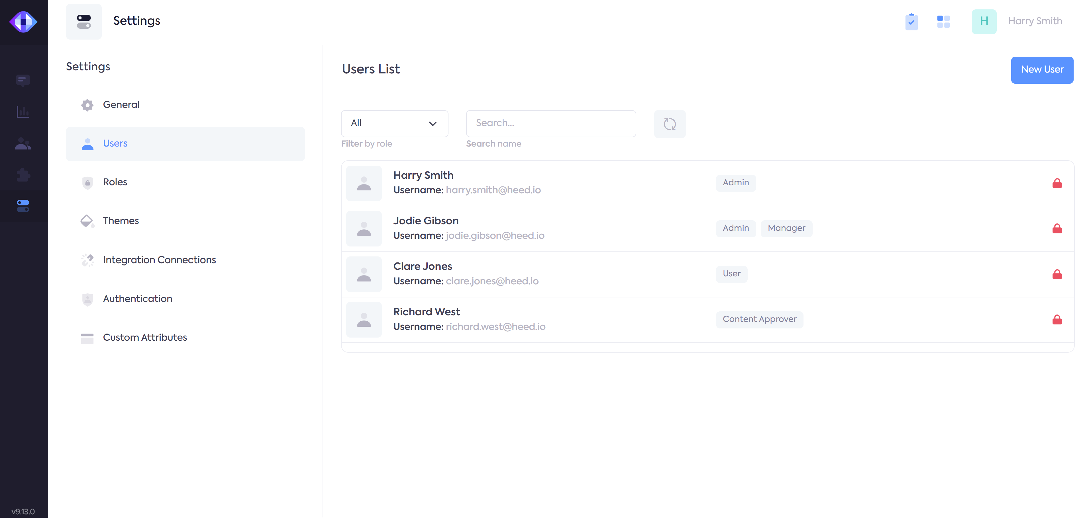The height and width of the screenshot is (518, 1089).
Task: Open the puzzle piece integrations sidebar icon
Action: 23,175
